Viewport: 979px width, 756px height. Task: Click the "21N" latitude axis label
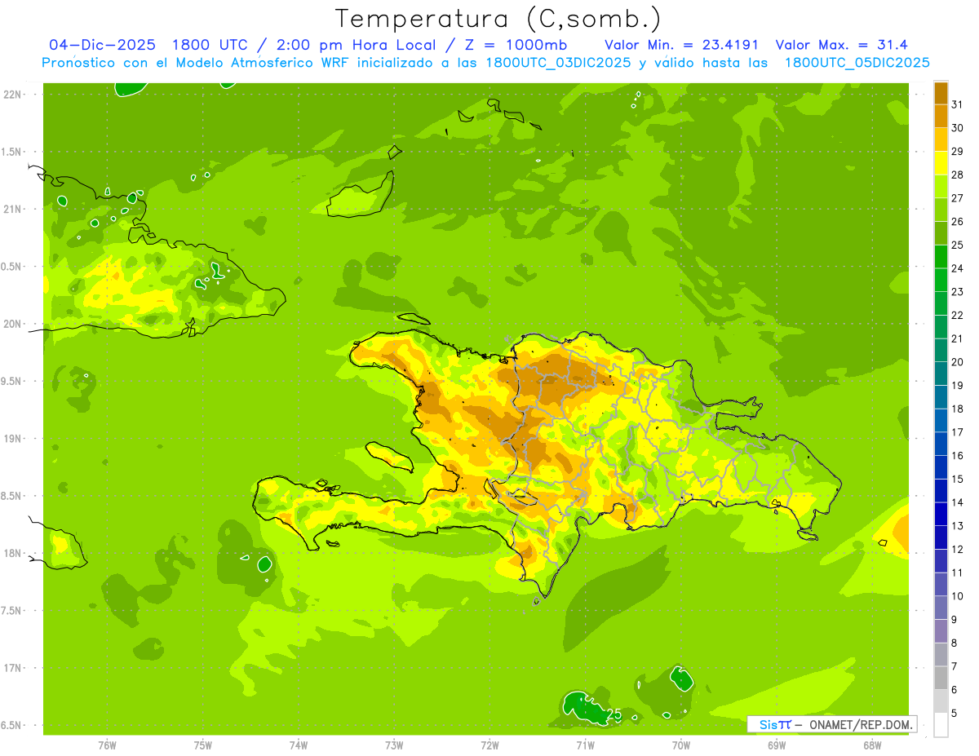coord(12,209)
